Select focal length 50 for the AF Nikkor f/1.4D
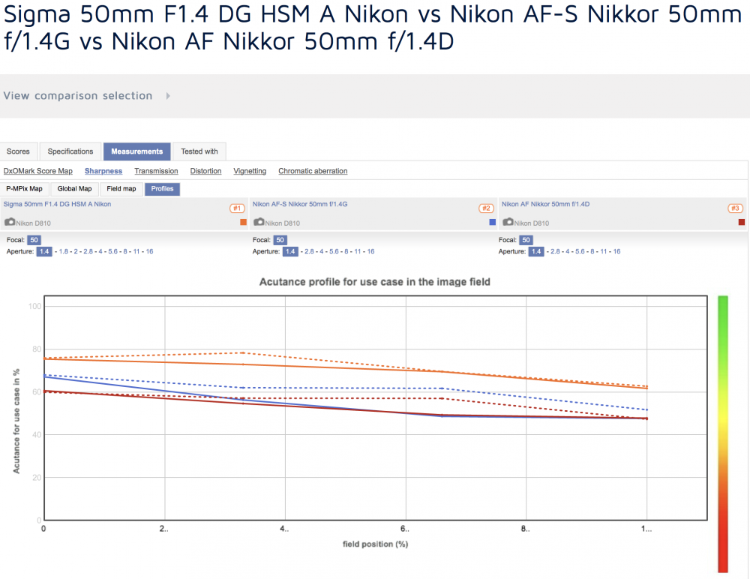Screen dimensions: 750x579 pos(526,240)
